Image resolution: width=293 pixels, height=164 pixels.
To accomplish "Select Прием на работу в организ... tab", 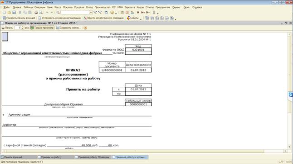I will (130, 157).
